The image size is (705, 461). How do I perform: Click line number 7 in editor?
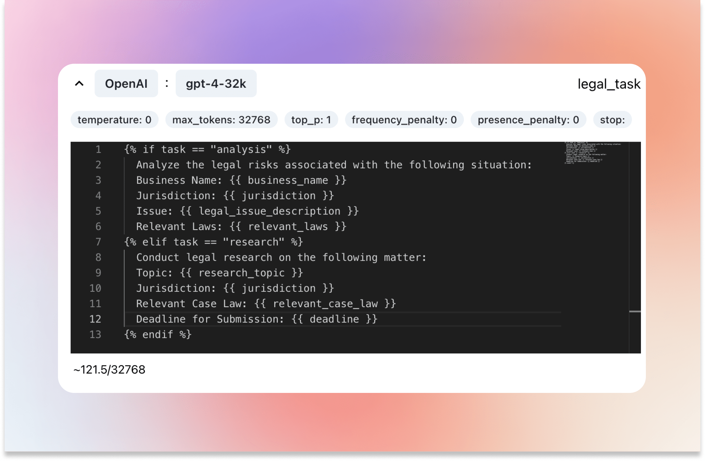[x=98, y=242]
